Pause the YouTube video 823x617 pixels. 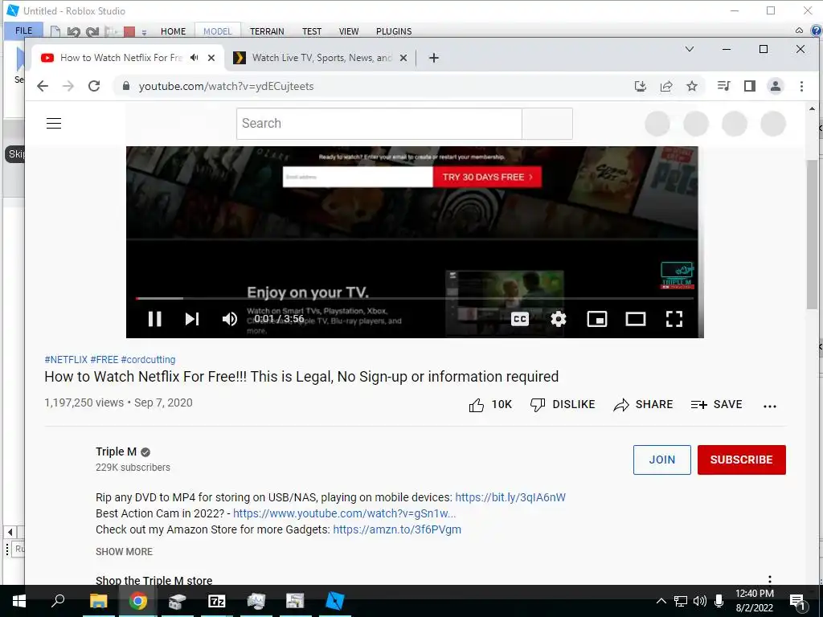(154, 319)
